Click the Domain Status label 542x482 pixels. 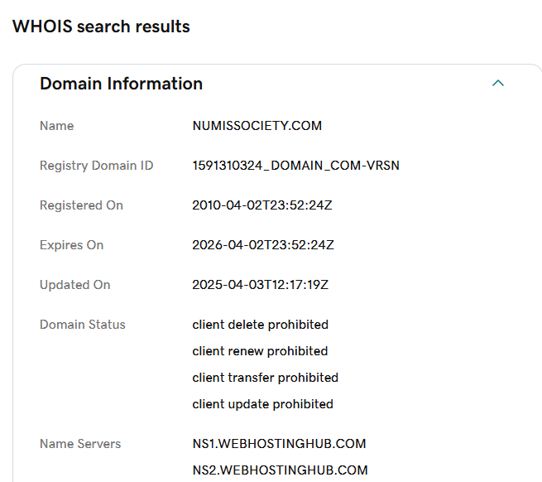point(82,325)
